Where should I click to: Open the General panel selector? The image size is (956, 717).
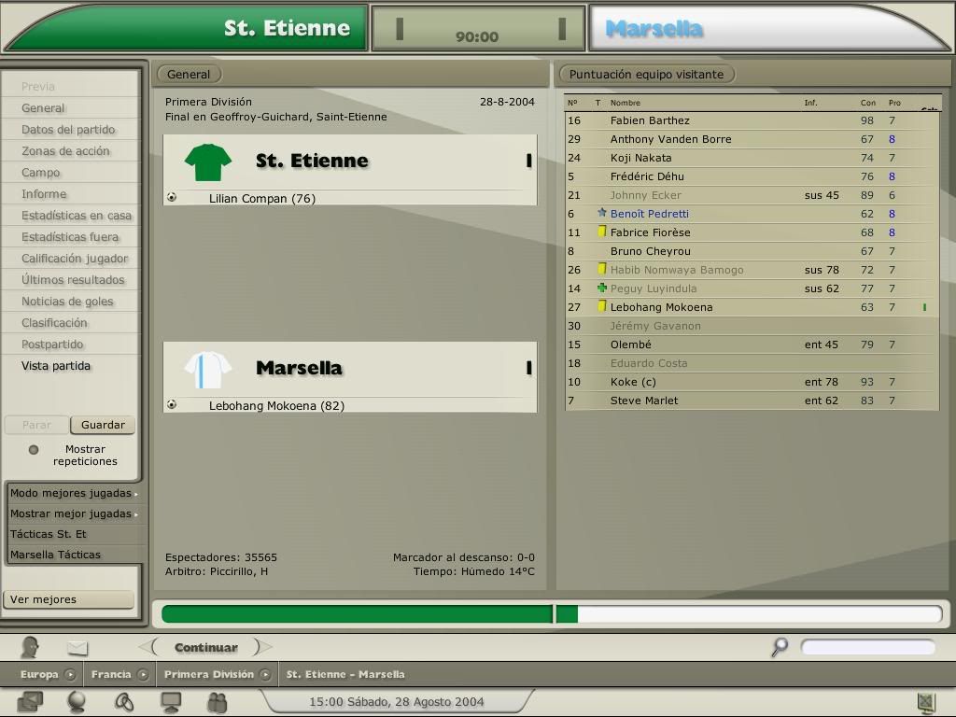tap(189, 75)
